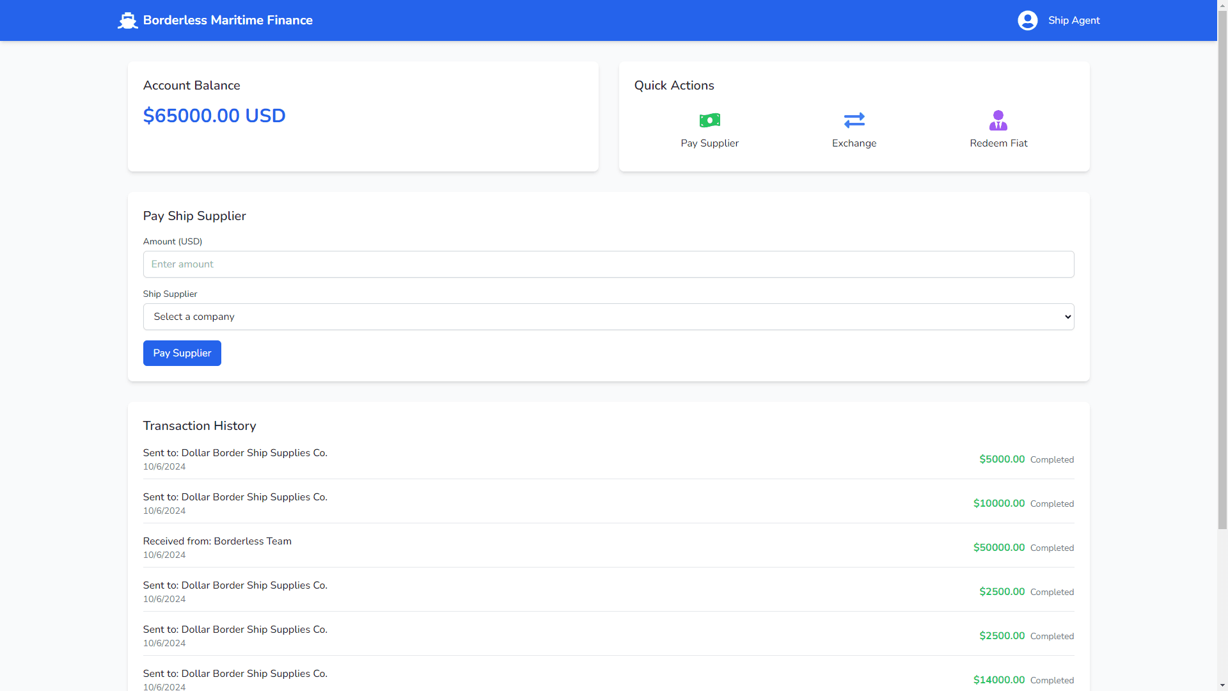
Task: Click the green Pay Supplier money icon
Action: 710,120
